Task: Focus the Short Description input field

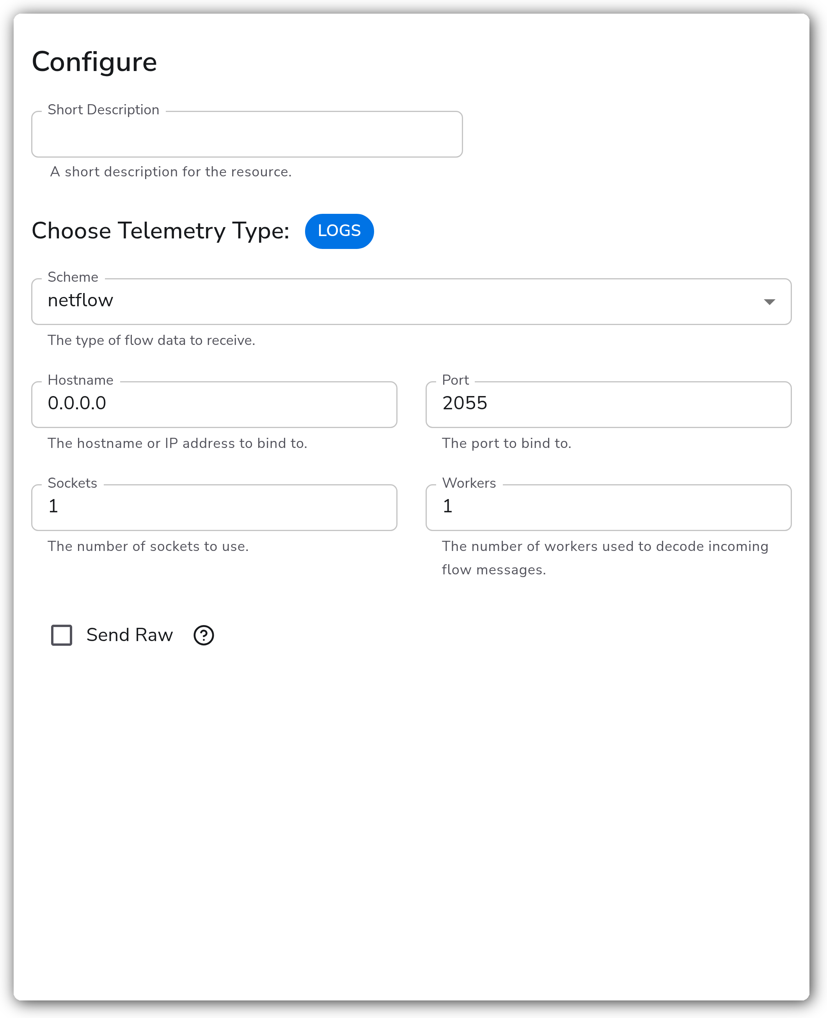Action: tap(247, 134)
